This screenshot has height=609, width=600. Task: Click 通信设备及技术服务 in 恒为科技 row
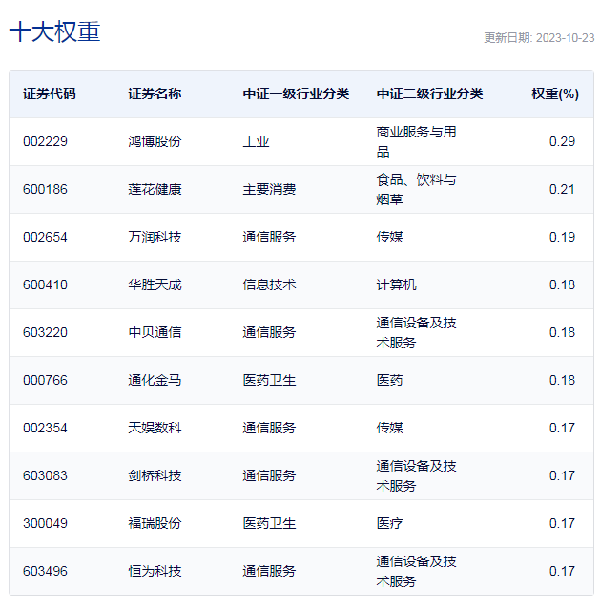[x=417, y=572]
